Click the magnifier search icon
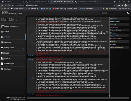Viewport: 131px width, 101px height. click(129, 13)
